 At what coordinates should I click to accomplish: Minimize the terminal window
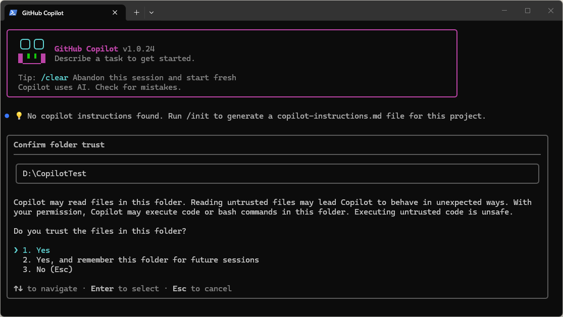click(x=504, y=11)
